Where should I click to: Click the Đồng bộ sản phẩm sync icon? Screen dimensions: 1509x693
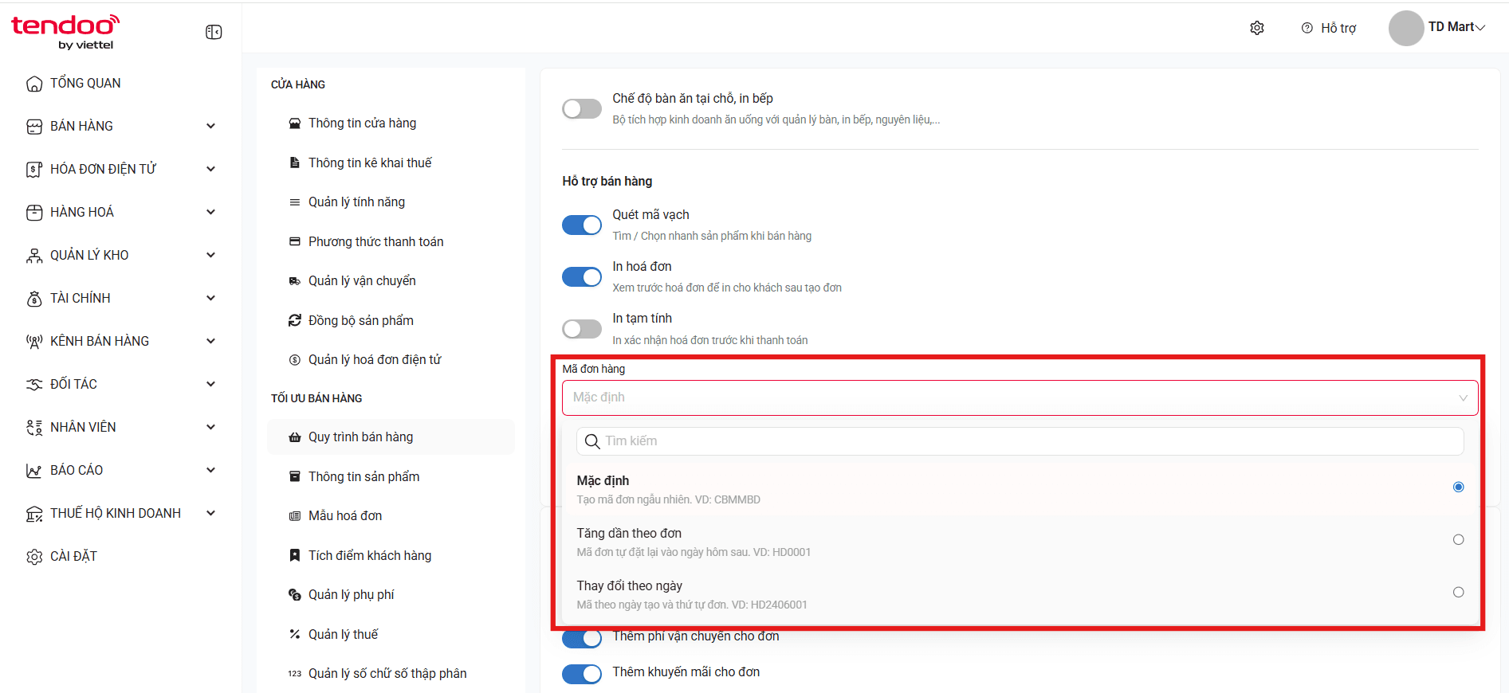[295, 320]
